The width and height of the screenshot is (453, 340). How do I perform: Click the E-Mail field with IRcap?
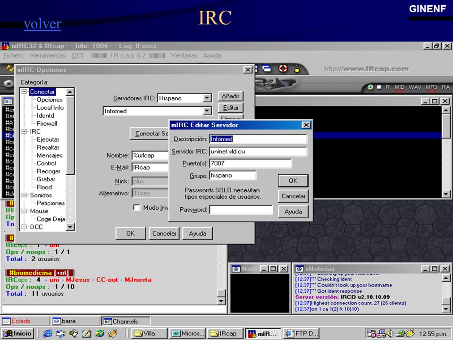point(150,167)
